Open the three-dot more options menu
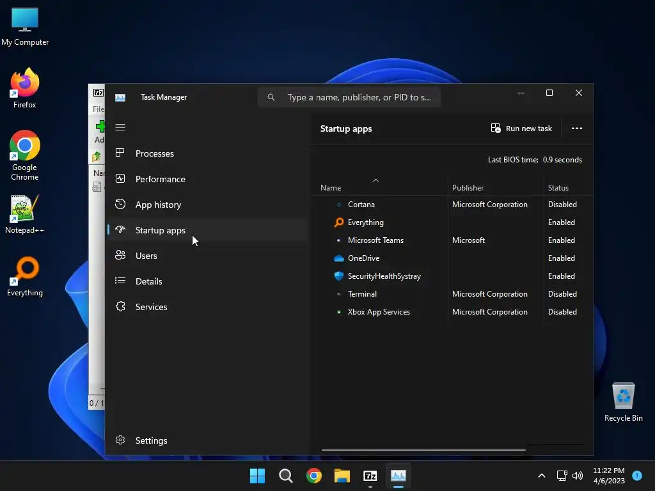655x491 pixels. coord(577,129)
